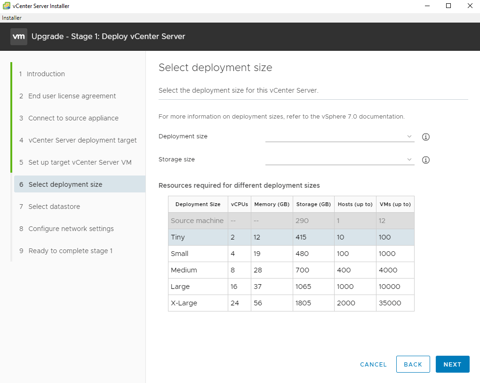Open vCenter Server deployment target step

point(82,140)
